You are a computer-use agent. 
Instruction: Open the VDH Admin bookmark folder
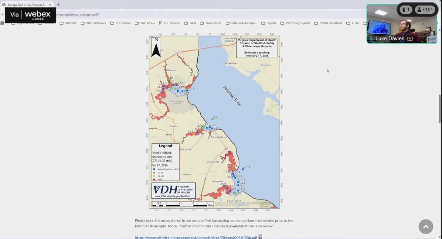pyautogui.click(x=145, y=23)
